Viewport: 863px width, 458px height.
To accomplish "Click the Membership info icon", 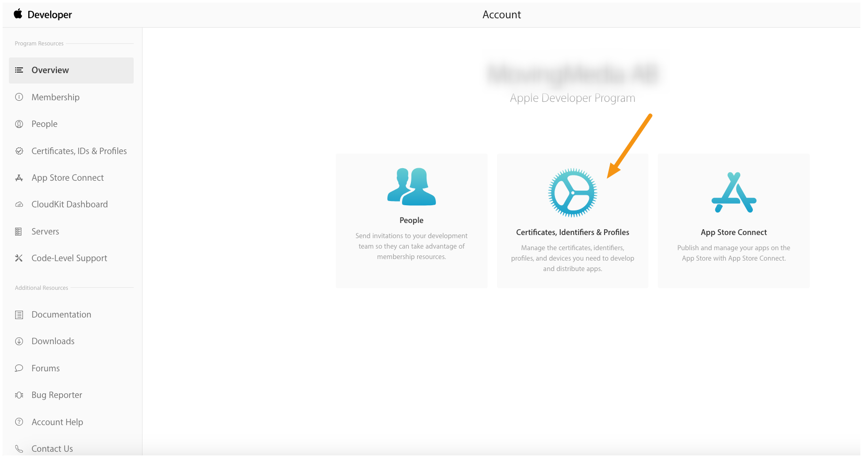I will click(19, 97).
